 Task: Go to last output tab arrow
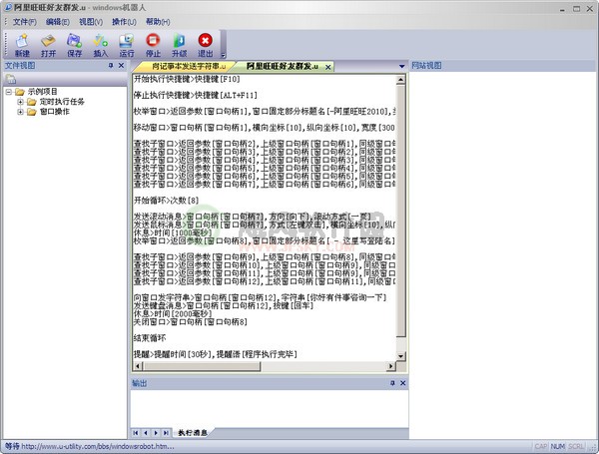(166, 433)
